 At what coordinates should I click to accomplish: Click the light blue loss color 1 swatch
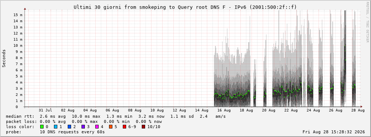[x=55, y=127]
